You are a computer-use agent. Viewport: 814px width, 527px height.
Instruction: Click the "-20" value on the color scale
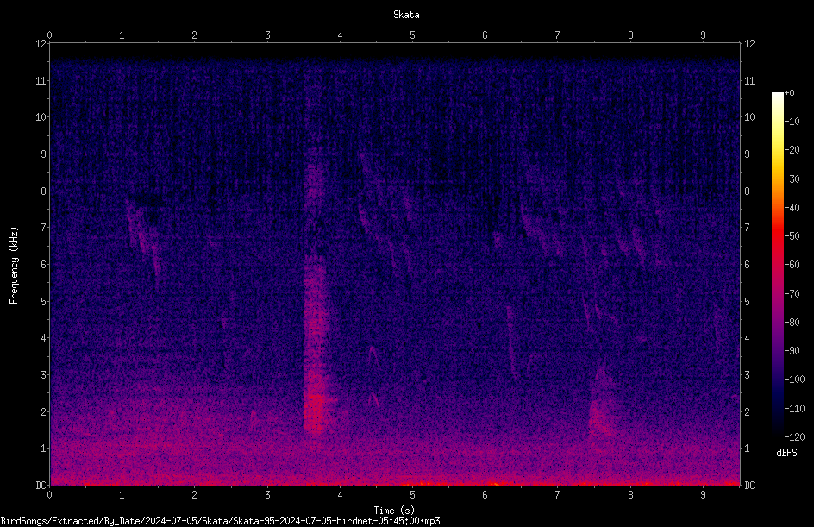click(x=792, y=150)
